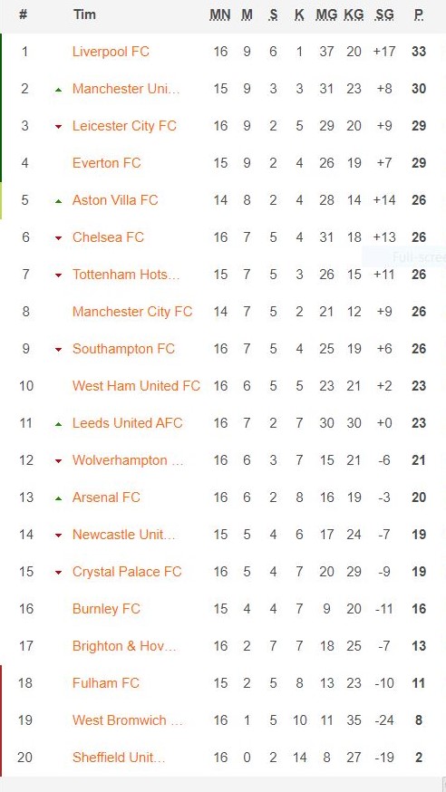
Task: Click the up arrow icon for Aston Villa
Action: click(59, 201)
